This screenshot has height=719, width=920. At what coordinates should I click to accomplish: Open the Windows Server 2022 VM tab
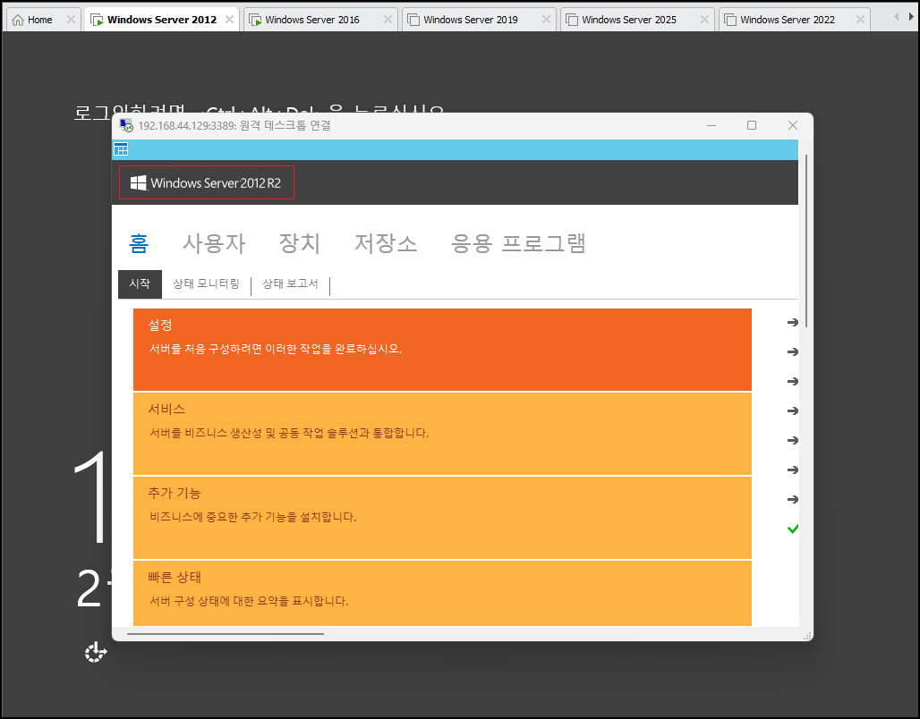[x=794, y=20]
